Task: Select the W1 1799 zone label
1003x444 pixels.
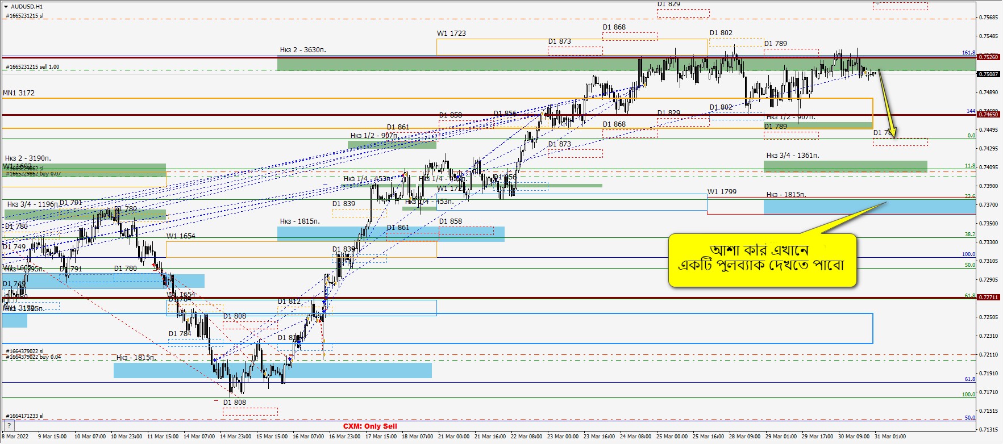Action: (722, 192)
